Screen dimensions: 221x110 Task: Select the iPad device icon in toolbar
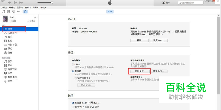[x=25, y=12]
